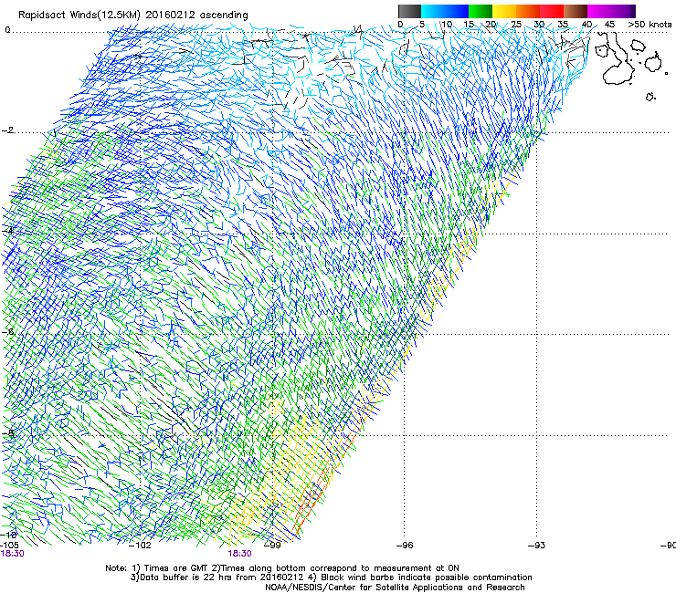Click the -102 longitude axis label
The image size is (676, 593).
pos(141,546)
